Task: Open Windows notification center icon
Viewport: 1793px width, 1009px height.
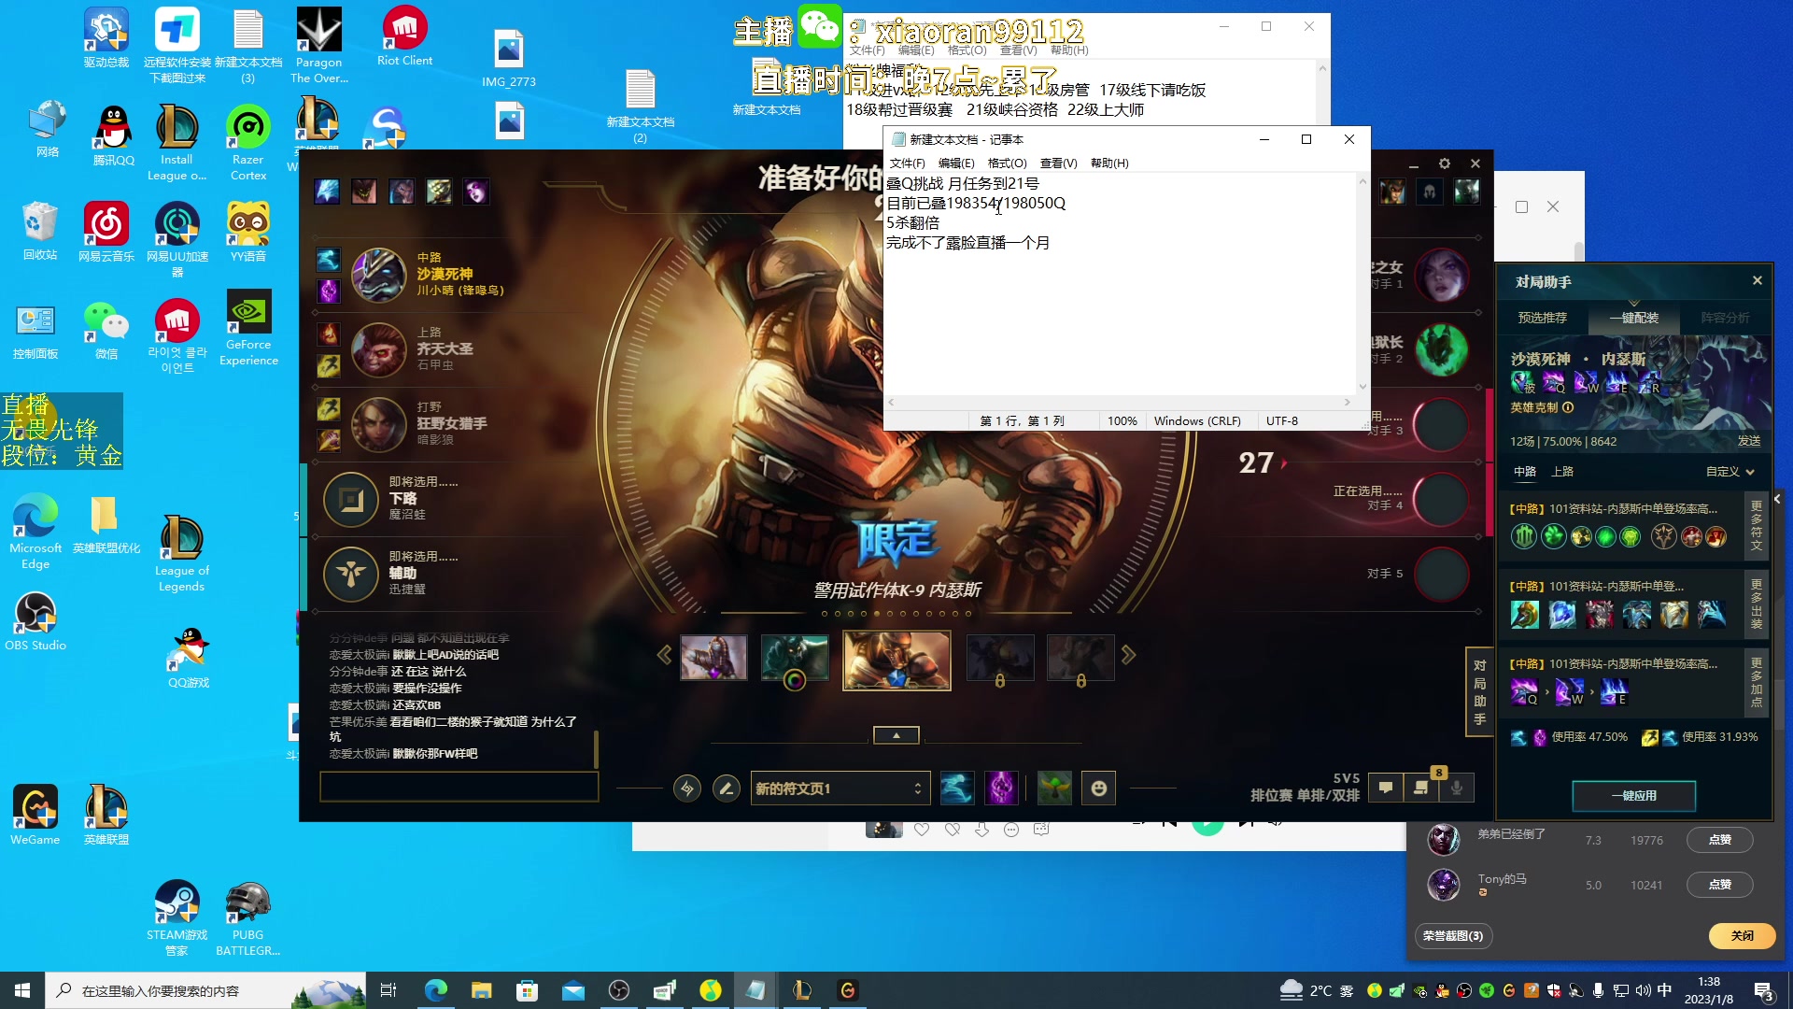Action: click(1764, 990)
